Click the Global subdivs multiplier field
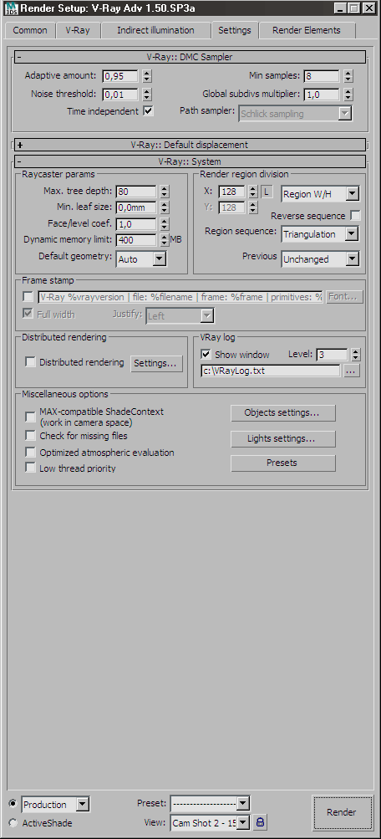Screen dimensions: 381x839 click(322, 95)
